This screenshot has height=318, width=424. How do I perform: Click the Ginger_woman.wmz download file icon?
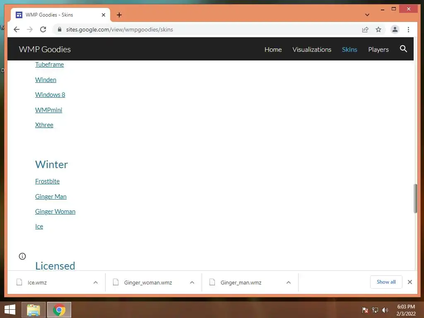[x=116, y=282]
